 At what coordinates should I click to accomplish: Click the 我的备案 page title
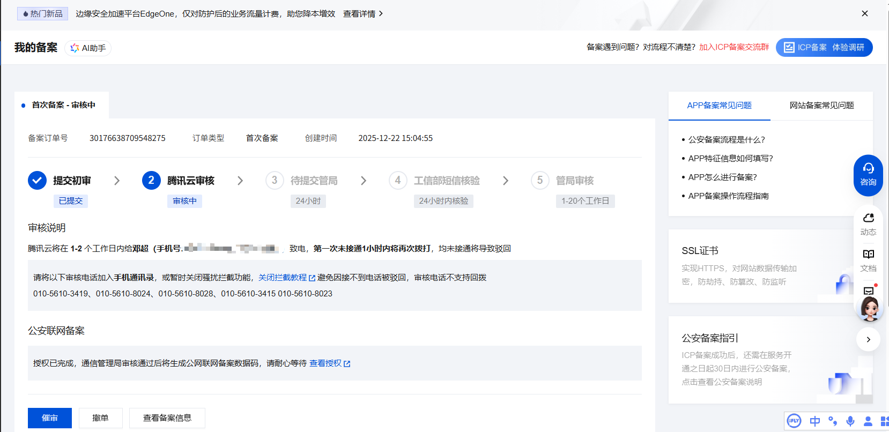36,48
